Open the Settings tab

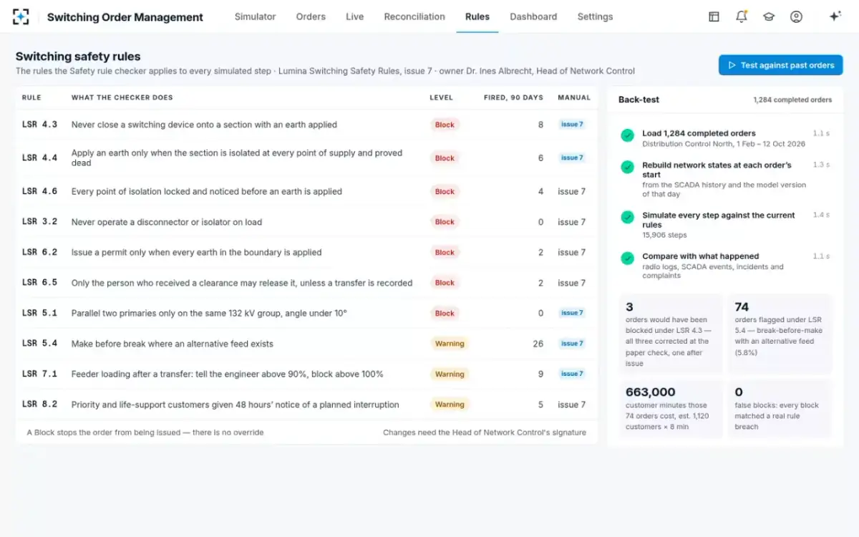pos(595,16)
